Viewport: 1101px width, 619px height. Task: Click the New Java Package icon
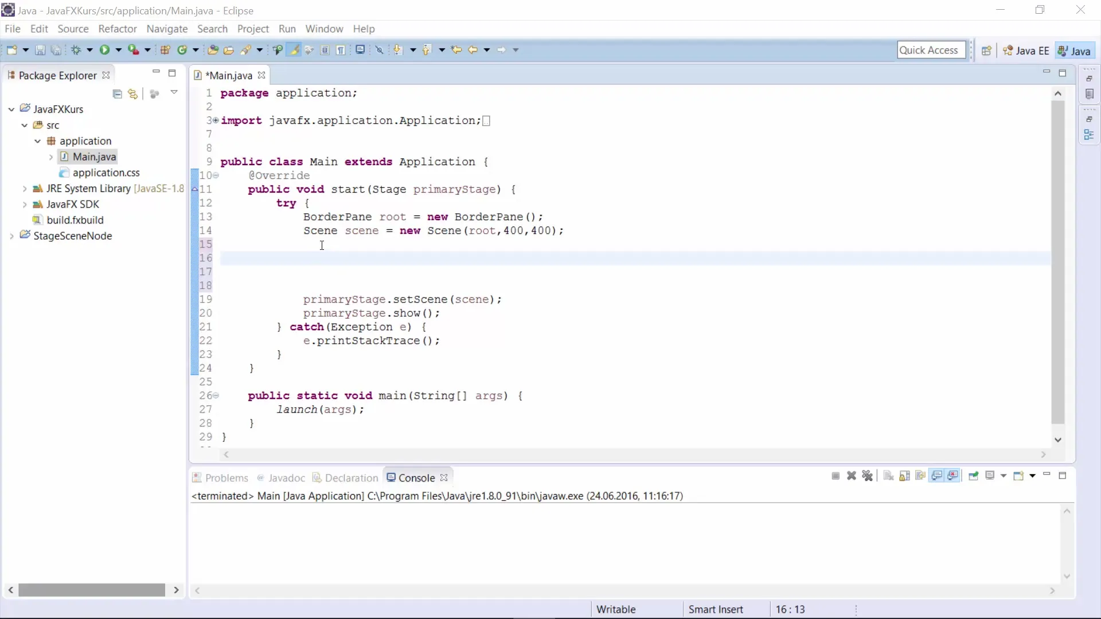(x=165, y=50)
